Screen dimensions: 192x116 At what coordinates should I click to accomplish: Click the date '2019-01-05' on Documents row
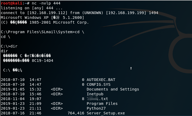tap(13, 89)
